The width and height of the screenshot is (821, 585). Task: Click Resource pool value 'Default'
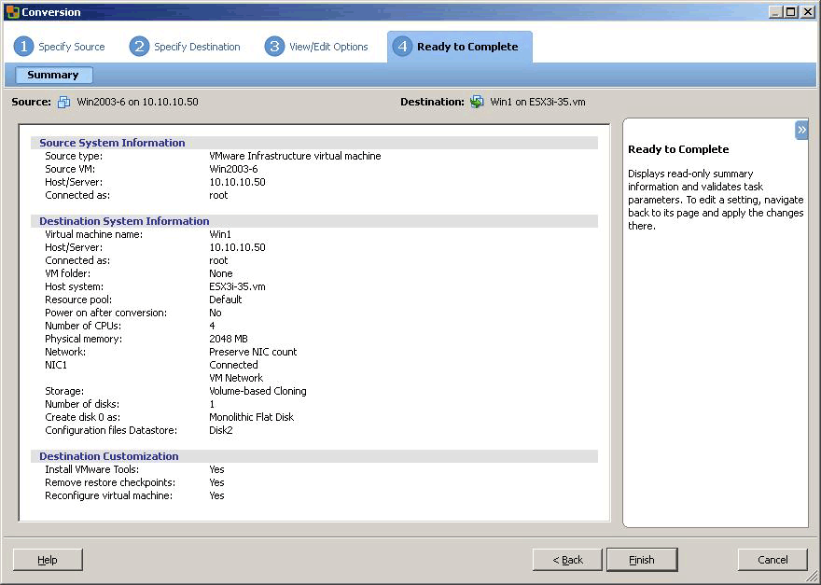click(x=225, y=299)
